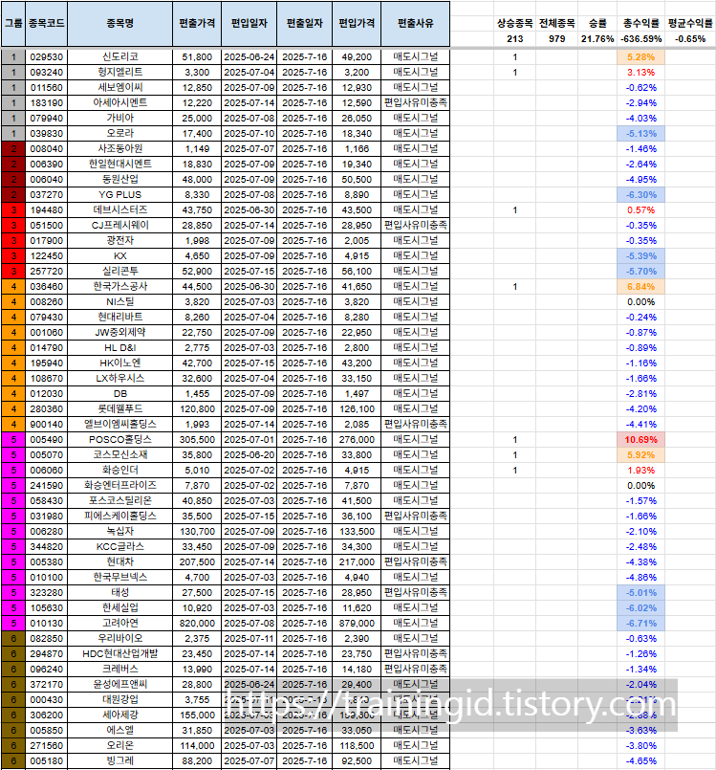Select the dark red group 2 cell for 동원산업

[x=13, y=179]
